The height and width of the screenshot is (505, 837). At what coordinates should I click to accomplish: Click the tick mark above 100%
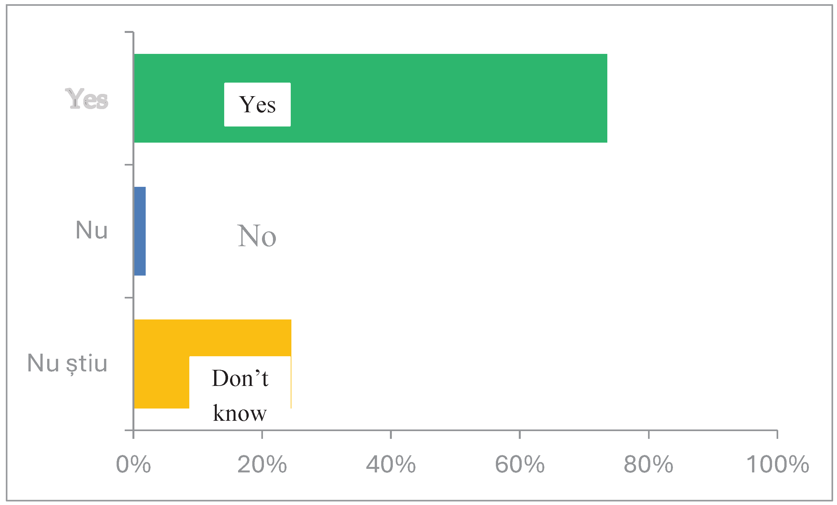point(778,435)
